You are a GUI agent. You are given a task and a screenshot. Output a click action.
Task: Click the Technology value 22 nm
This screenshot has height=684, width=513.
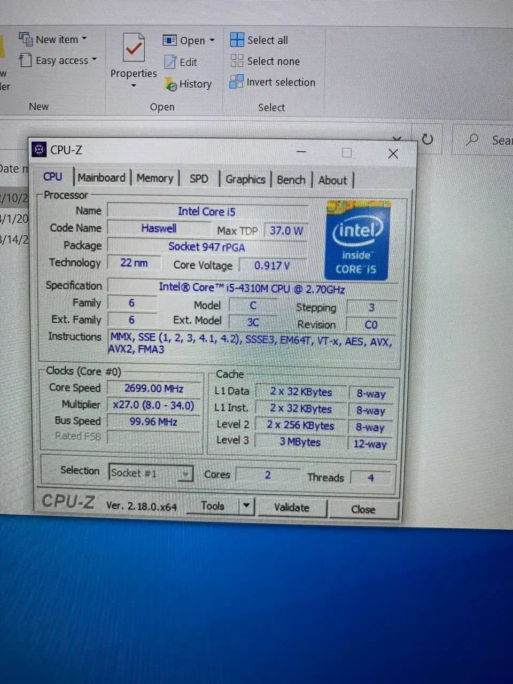click(134, 262)
